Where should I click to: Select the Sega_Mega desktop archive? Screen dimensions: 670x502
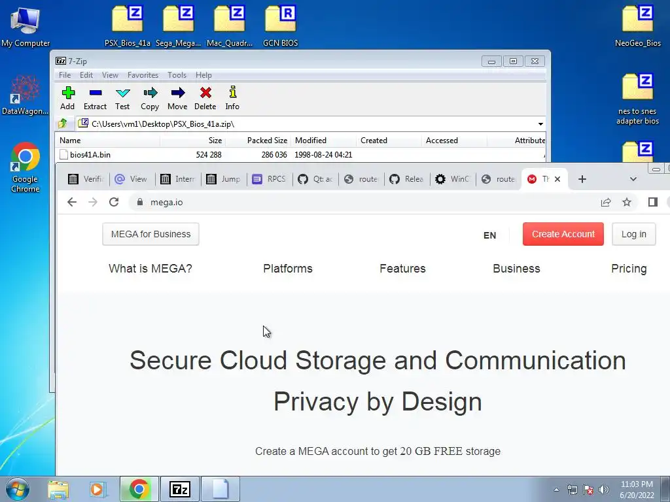pyautogui.click(x=178, y=26)
